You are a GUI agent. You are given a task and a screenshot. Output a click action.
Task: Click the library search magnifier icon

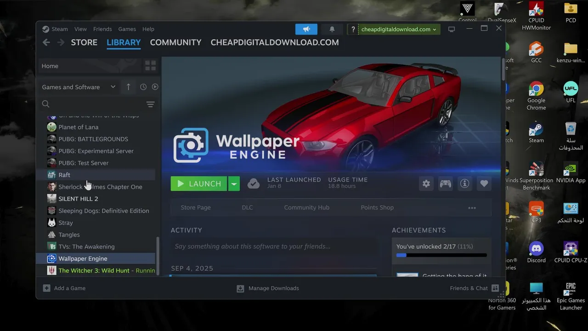pyautogui.click(x=46, y=104)
